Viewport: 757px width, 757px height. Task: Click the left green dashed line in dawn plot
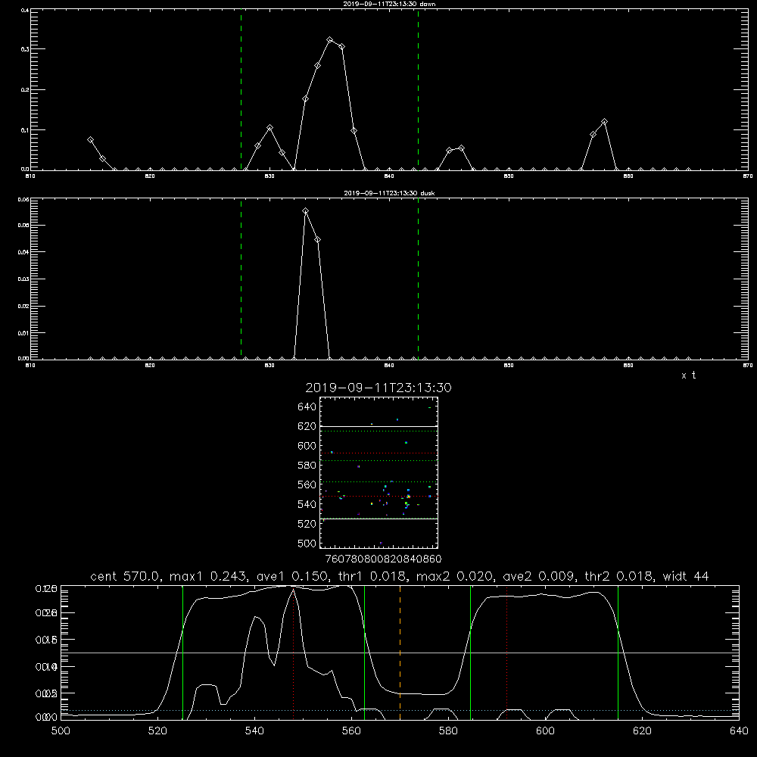point(241,89)
